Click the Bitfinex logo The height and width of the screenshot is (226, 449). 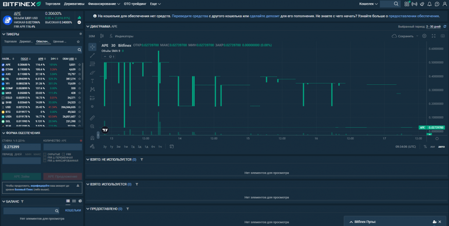point(22,4)
